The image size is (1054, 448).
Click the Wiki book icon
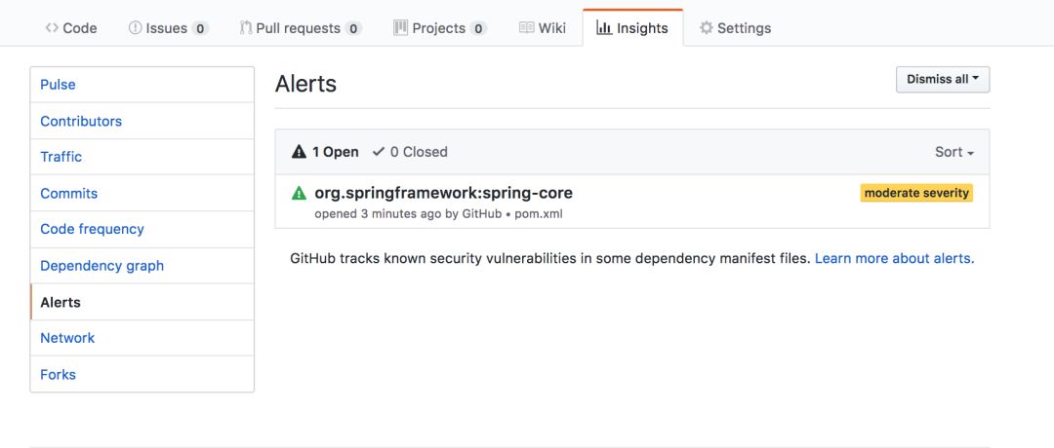point(526,28)
